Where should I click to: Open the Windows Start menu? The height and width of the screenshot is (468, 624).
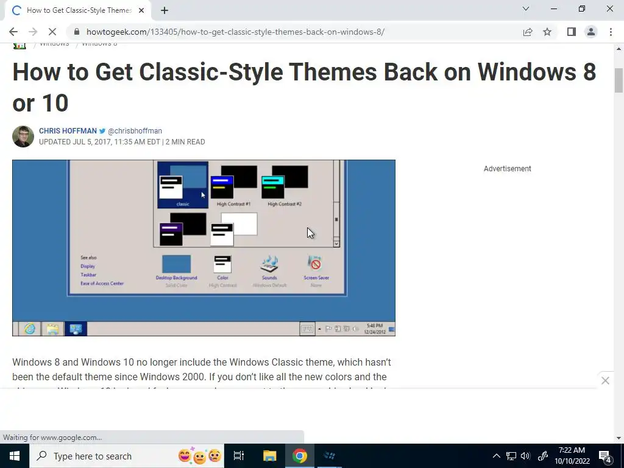click(x=15, y=456)
